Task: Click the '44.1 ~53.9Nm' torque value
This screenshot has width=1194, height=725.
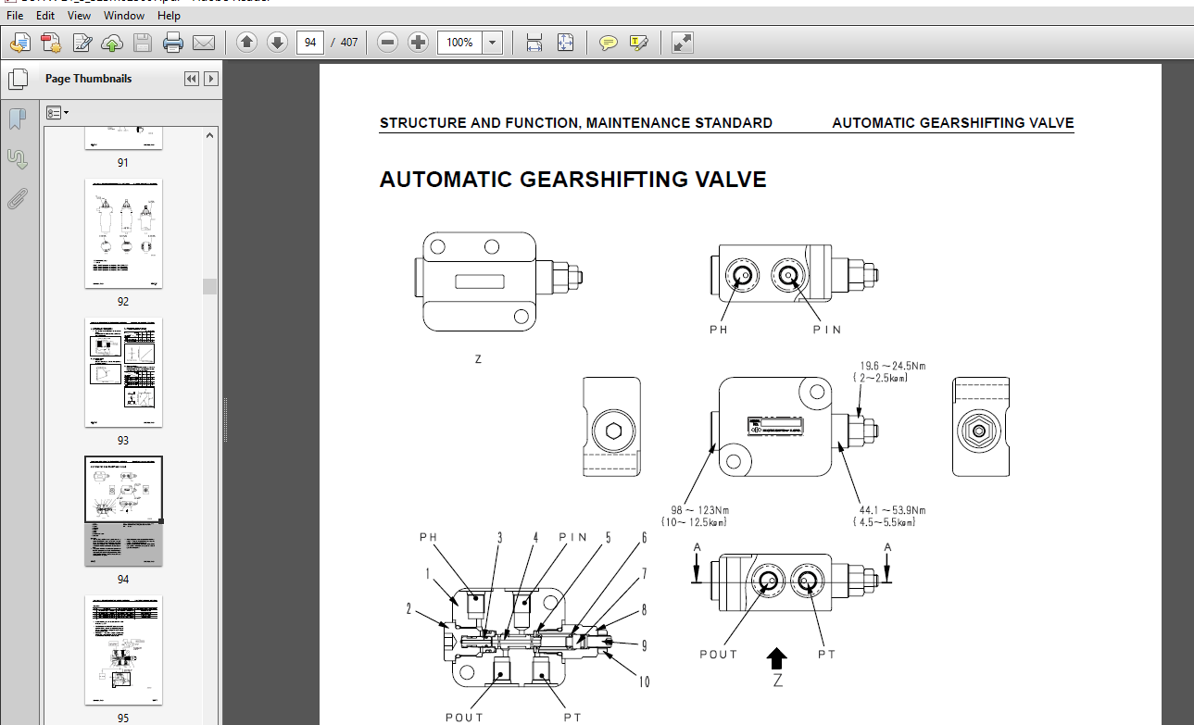Action: click(x=892, y=510)
